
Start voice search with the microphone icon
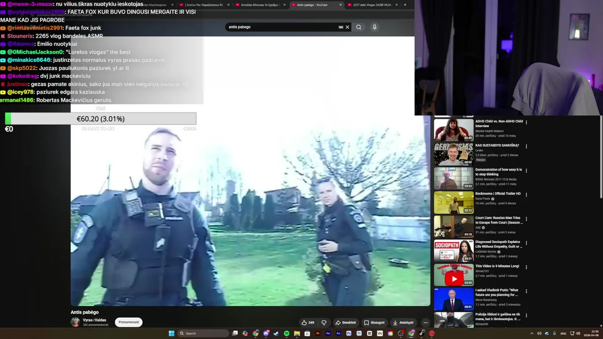pos(375,27)
